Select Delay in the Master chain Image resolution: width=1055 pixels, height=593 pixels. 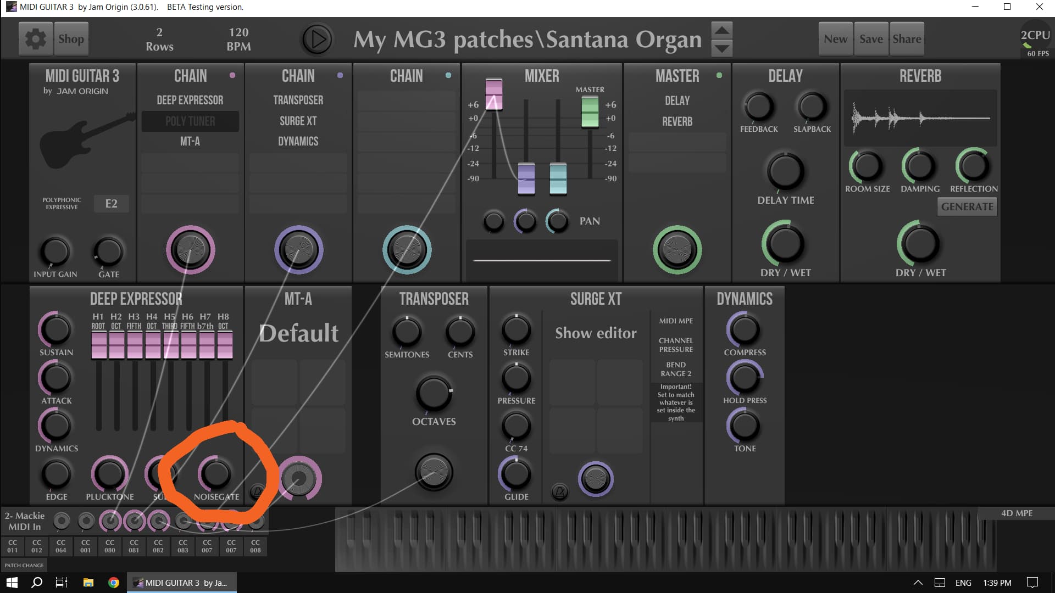(677, 100)
